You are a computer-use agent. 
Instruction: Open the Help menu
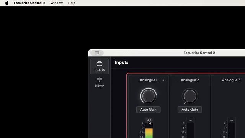pyautogui.click(x=72, y=3)
